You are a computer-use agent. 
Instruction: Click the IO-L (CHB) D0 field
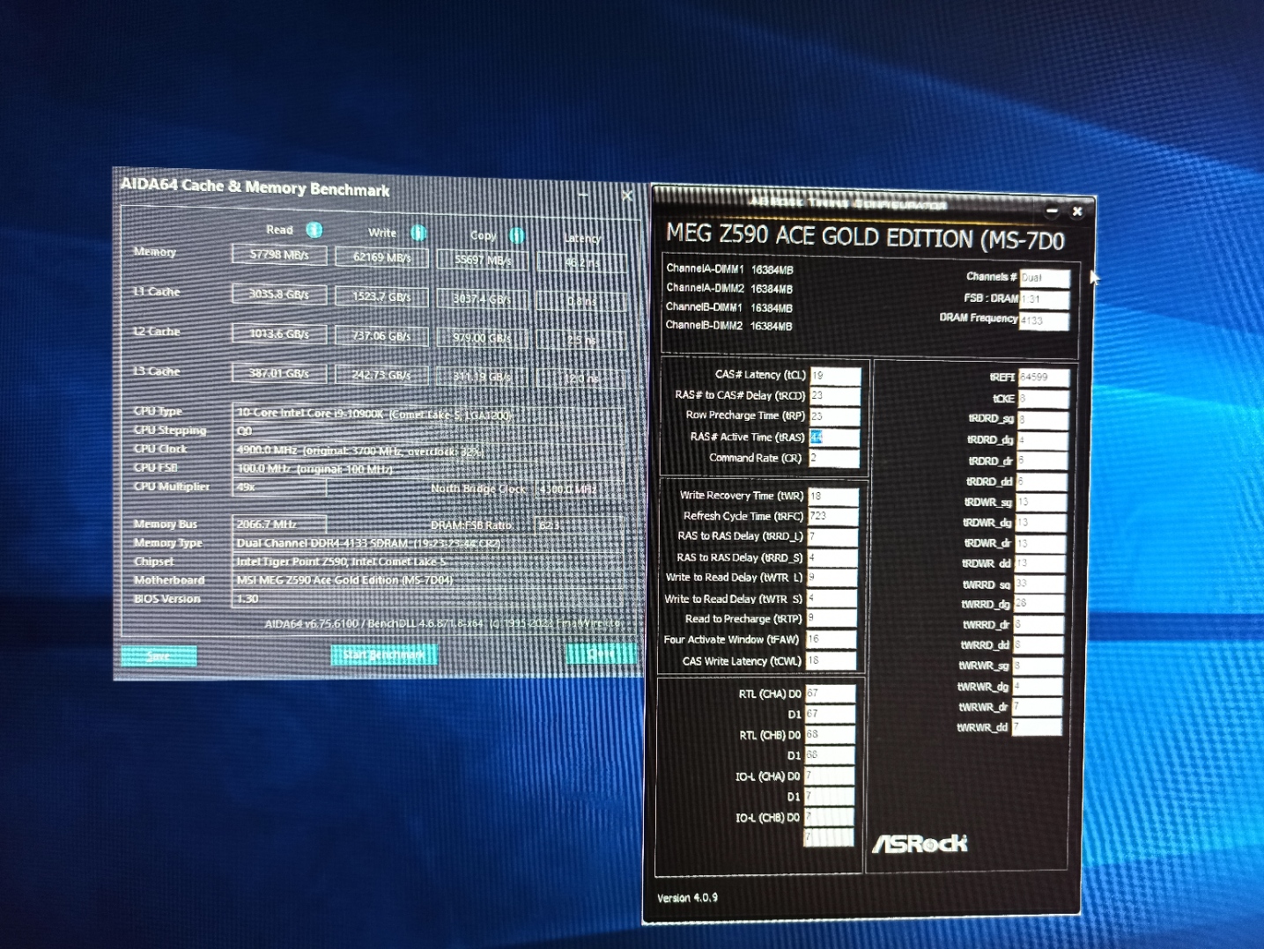tap(829, 818)
